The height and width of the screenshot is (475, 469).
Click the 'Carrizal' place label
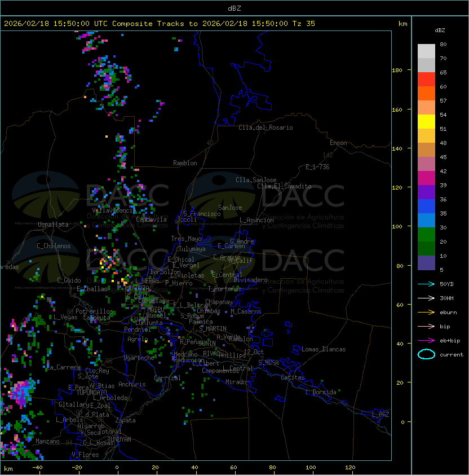(167, 378)
